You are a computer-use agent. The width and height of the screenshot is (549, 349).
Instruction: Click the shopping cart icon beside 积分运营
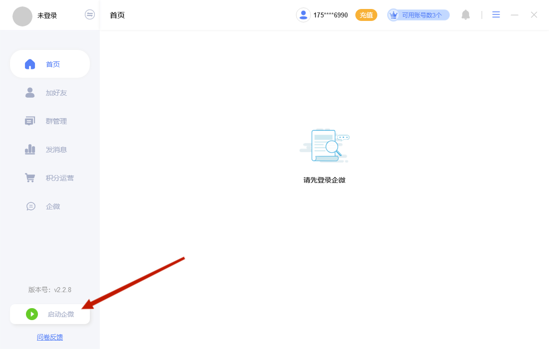[30, 177]
